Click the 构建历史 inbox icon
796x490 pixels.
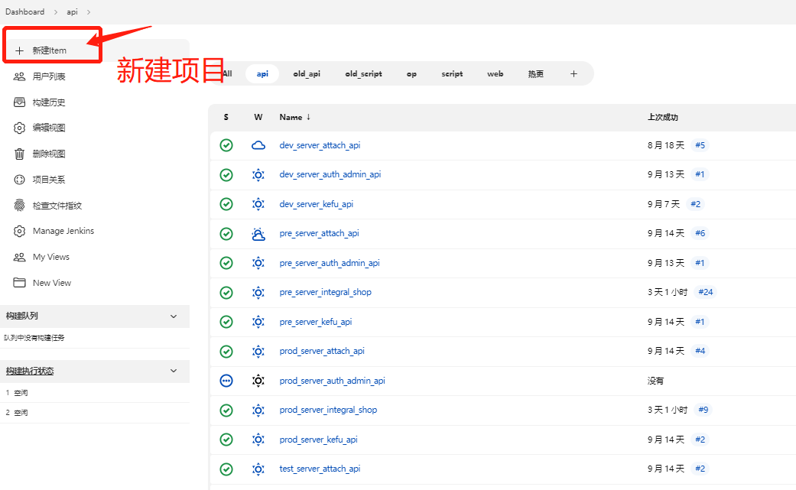pyautogui.click(x=20, y=102)
